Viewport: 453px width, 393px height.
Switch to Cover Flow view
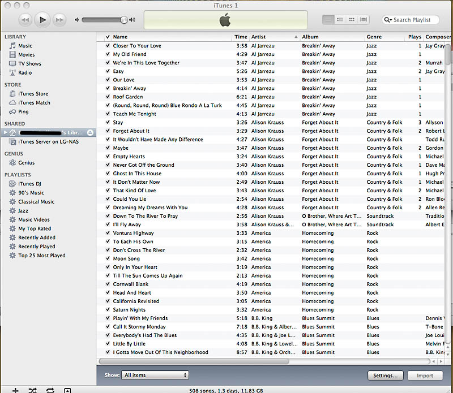[x=364, y=20]
